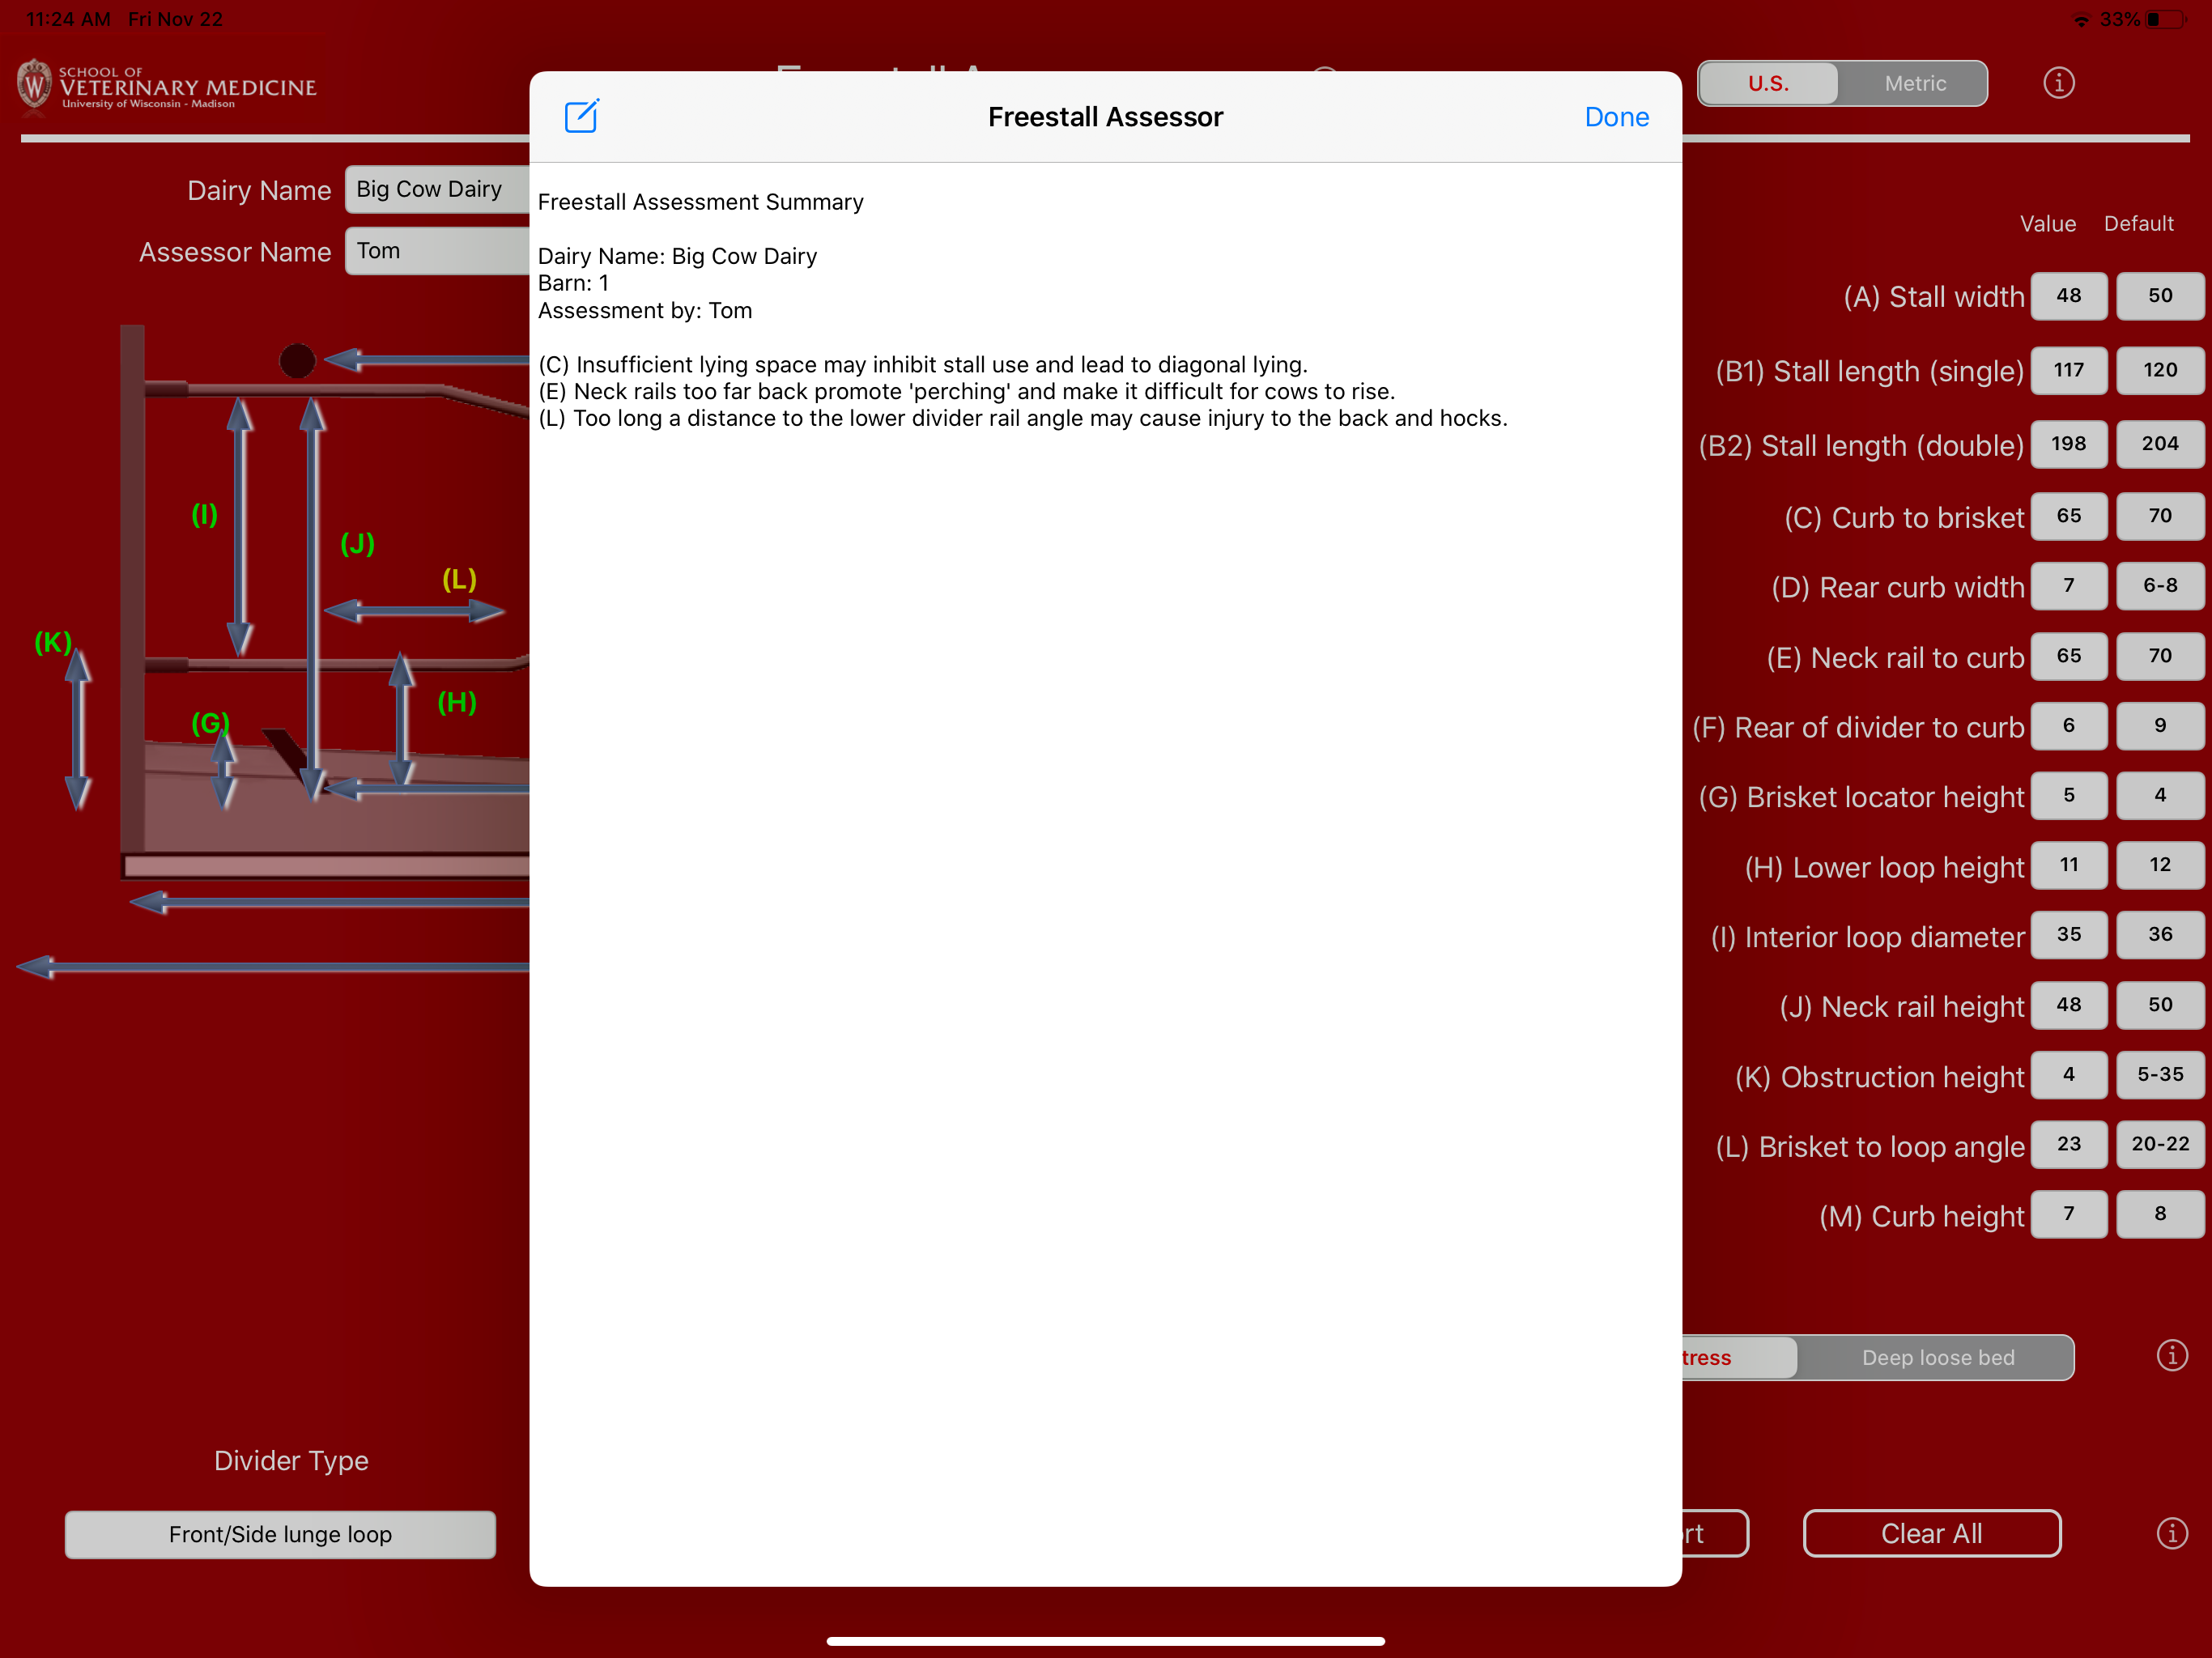Tap info icon beside Clear All
The width and height of the screenshot is (2212, 1658).
click(x=2171, y=1533)
